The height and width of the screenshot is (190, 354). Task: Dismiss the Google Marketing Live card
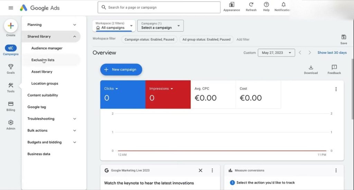point(201,170)
